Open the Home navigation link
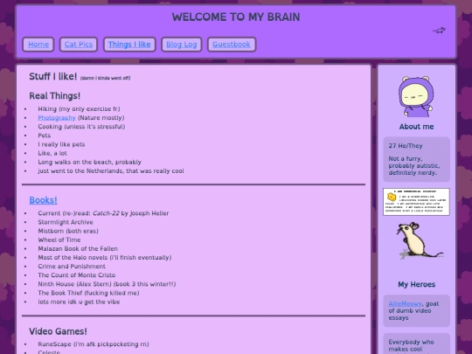Screen dimensions: 472x354 coord(38,45)
